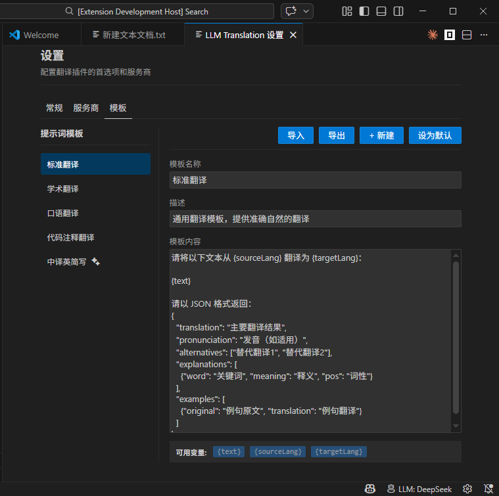499x496 pixels.
Task: Toggle the bottom panel
Action: (381, 11)
